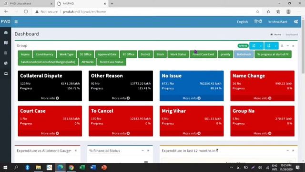Open the krishna Kant user menu
Image resolution: width=305 pixels, height=172 pixels.
coord(278,21)
